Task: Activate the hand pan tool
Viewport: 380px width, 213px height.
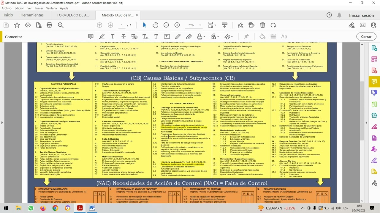Action: point(155,25)
